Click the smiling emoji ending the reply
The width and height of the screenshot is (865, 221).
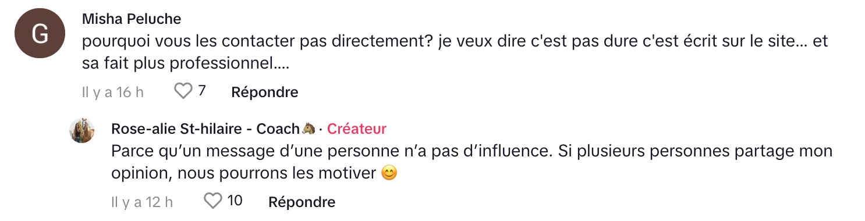(389, 173)
